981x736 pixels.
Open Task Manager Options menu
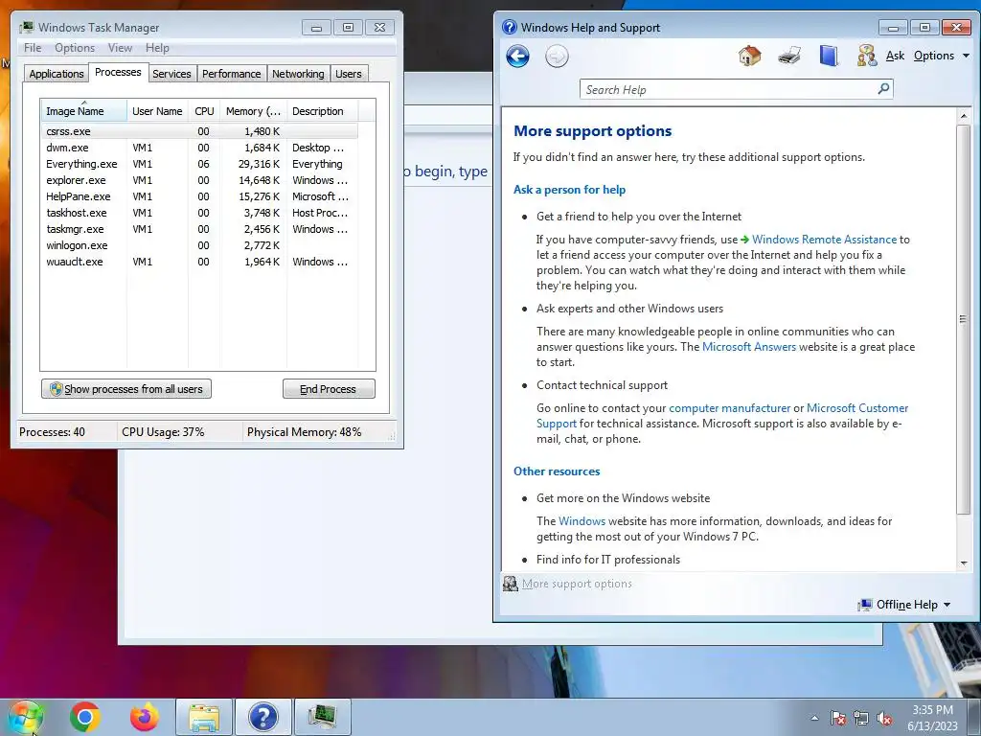75,48
